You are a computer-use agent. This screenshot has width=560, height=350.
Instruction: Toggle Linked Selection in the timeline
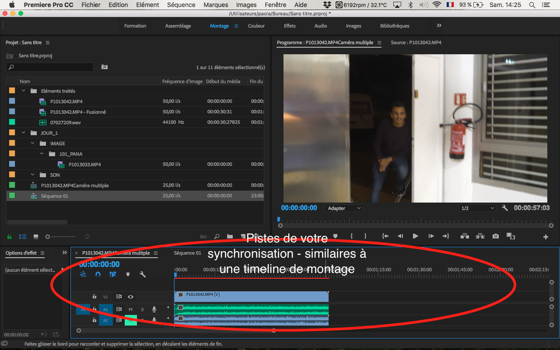pos(113,274)
